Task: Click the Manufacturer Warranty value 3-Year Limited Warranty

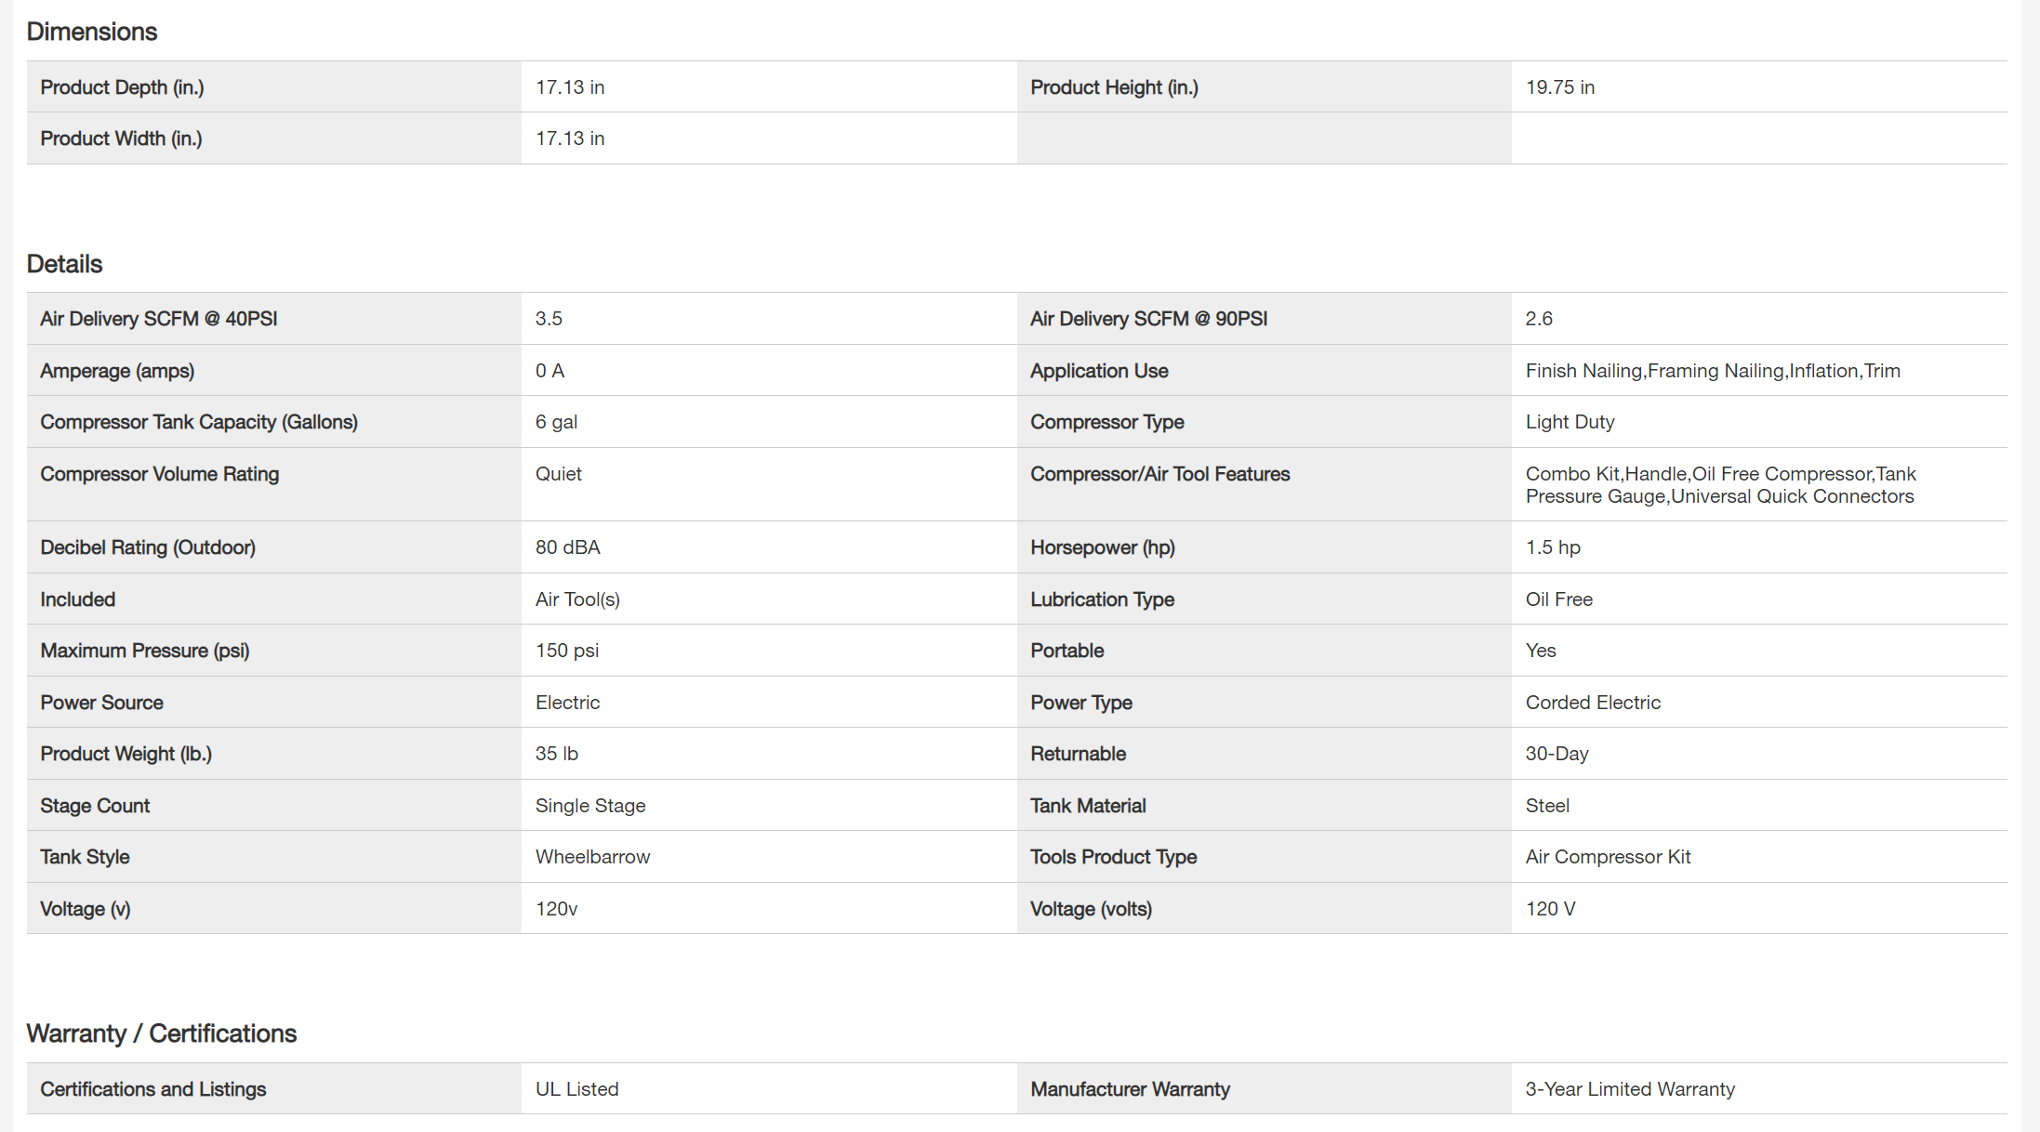Action: click(x=1629, y=1089)
